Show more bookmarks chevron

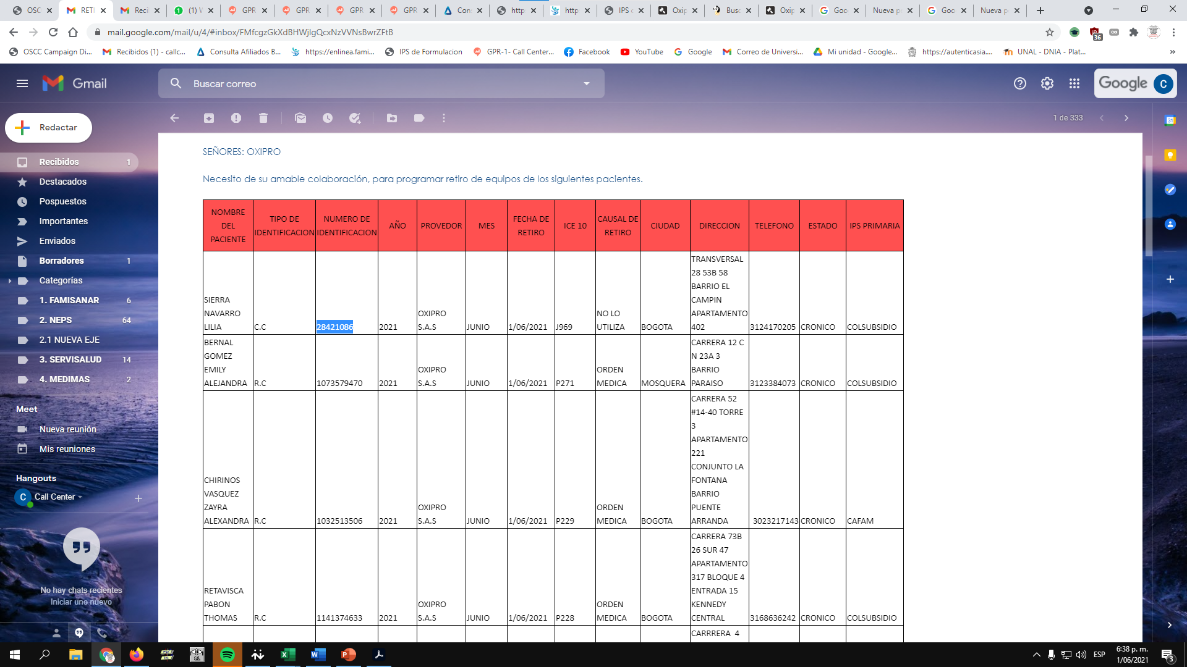[x=1173, y=52]
